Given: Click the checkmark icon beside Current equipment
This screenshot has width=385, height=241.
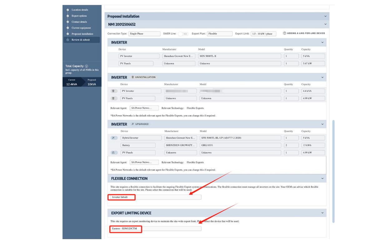Looking at the screenshot, I should (67, 28).
